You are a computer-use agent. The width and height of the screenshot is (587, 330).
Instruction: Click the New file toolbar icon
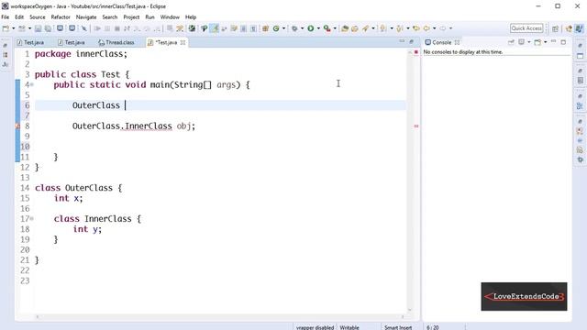(6, 28)
